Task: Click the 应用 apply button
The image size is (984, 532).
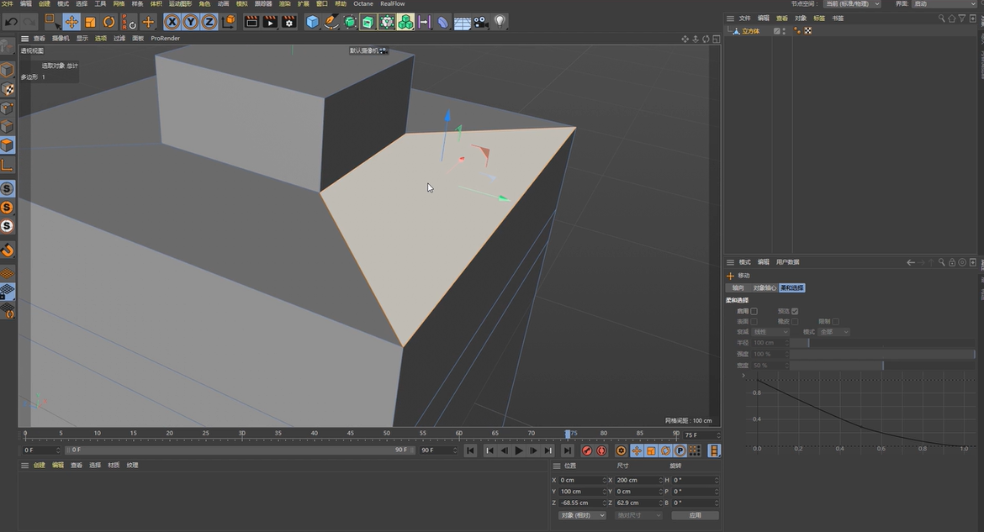Action: (x=696, y=514)
